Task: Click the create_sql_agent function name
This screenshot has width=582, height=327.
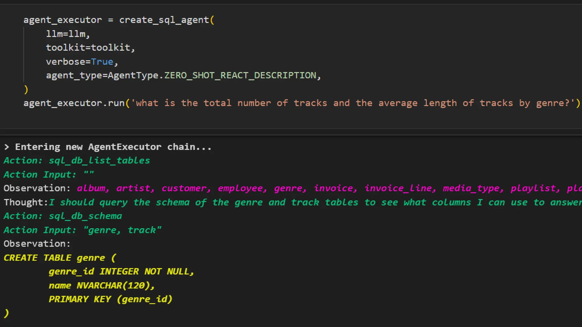Action: click(164, 20)
